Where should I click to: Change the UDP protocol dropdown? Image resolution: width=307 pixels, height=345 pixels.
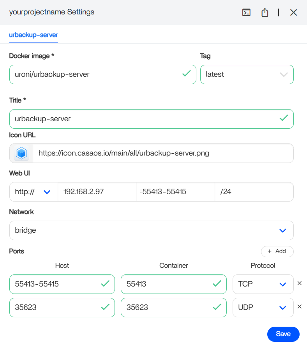263,308
